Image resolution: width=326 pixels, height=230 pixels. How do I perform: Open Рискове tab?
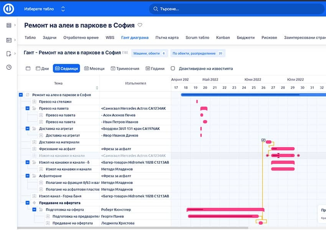coord(269,38)
